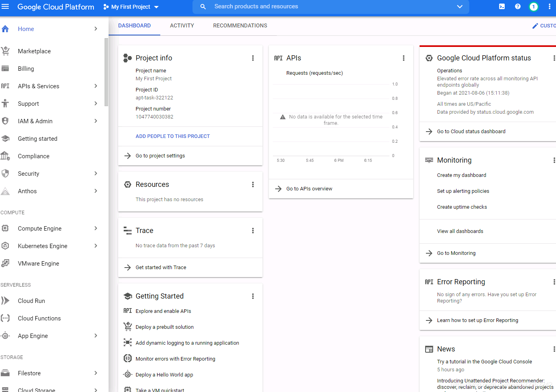556x392 pixels.
Task: Click the Anthos triangle icon
Action: click(x=5, y=191)
